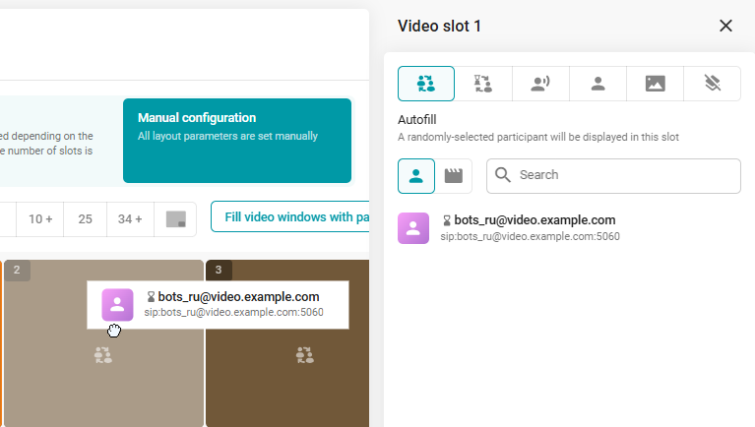Choose the Manual configuration card
This screenshot has width=755, height=427.
click(x=236, y=140)
